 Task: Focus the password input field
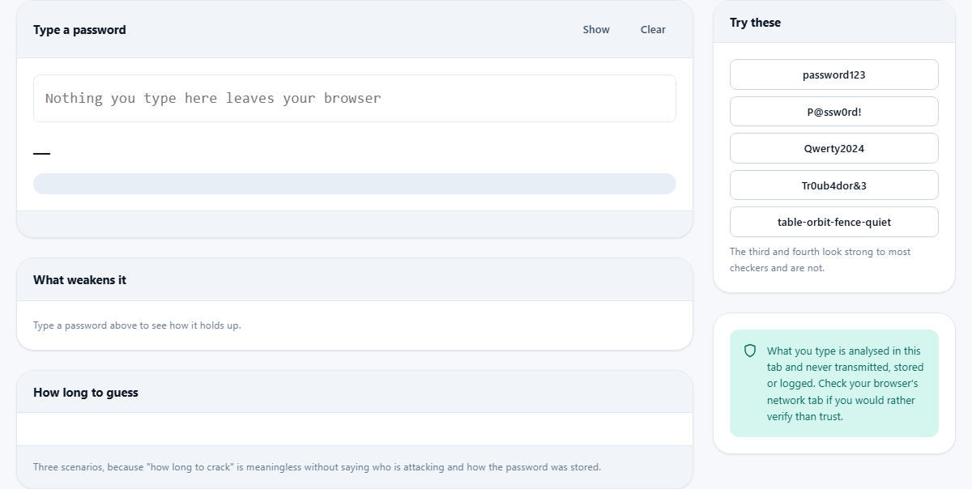355,98
